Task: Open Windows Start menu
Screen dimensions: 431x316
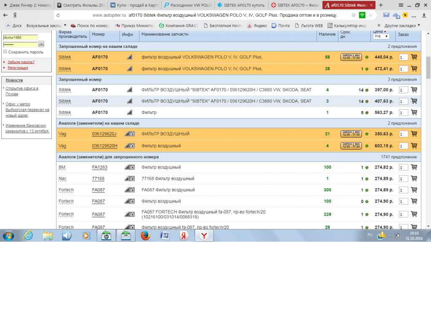Action: point(8,236)
